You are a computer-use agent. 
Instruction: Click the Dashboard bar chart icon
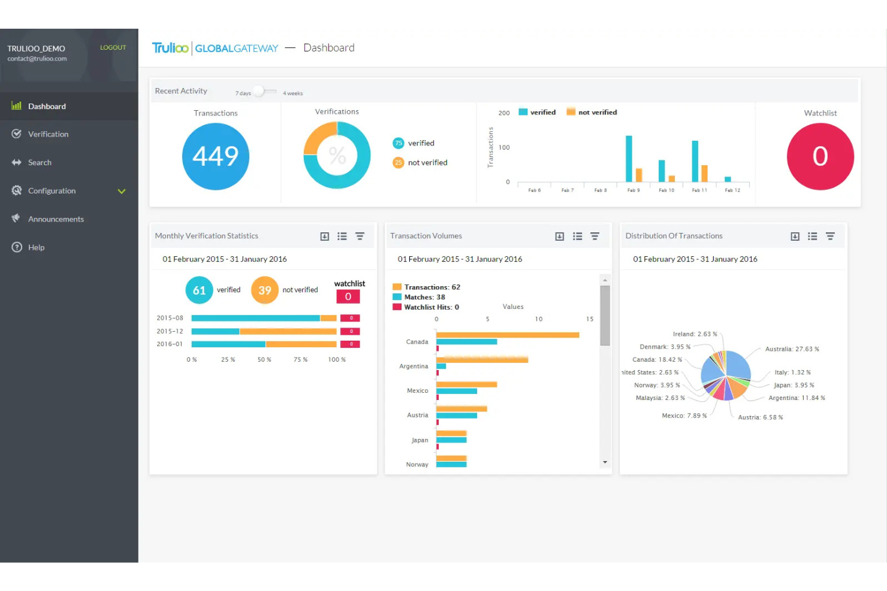coord(16,106)
